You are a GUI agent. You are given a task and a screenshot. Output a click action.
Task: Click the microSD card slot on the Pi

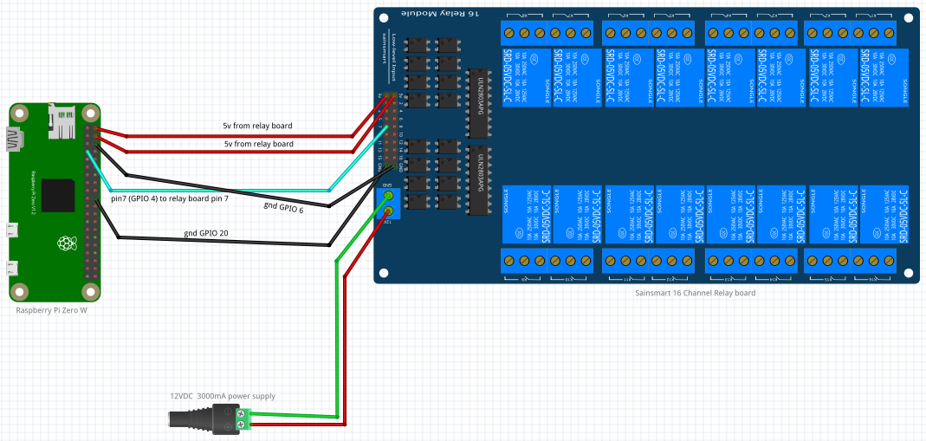[61, 121]
